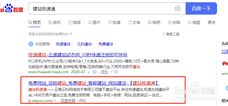Switch to the 采购 tab
The image size is (228, 106).
[174, 22]
